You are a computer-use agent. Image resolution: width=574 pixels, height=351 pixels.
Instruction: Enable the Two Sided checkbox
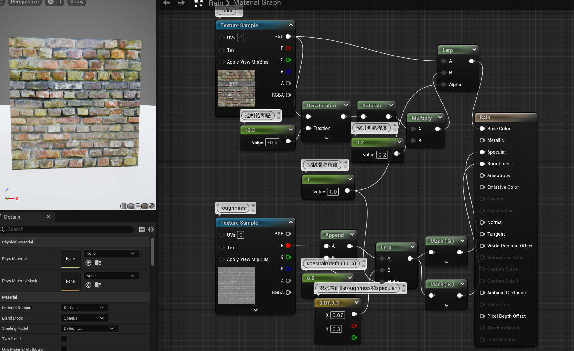click(64, 339)
